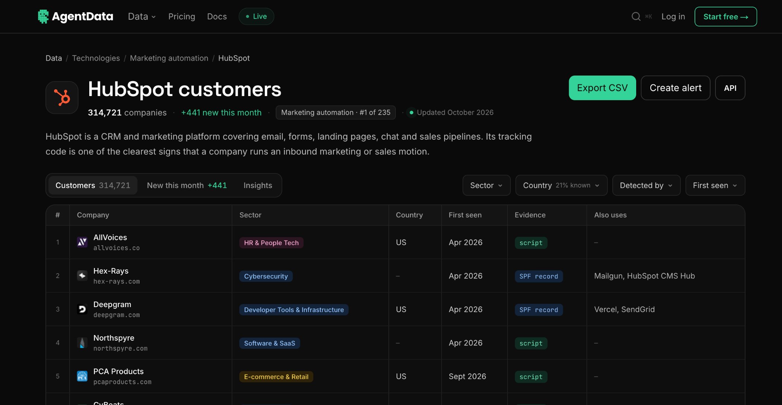Open the Marketing automation breadcrumb link
The width and height of the screenshot is (782, 405).
pos(169,58)
